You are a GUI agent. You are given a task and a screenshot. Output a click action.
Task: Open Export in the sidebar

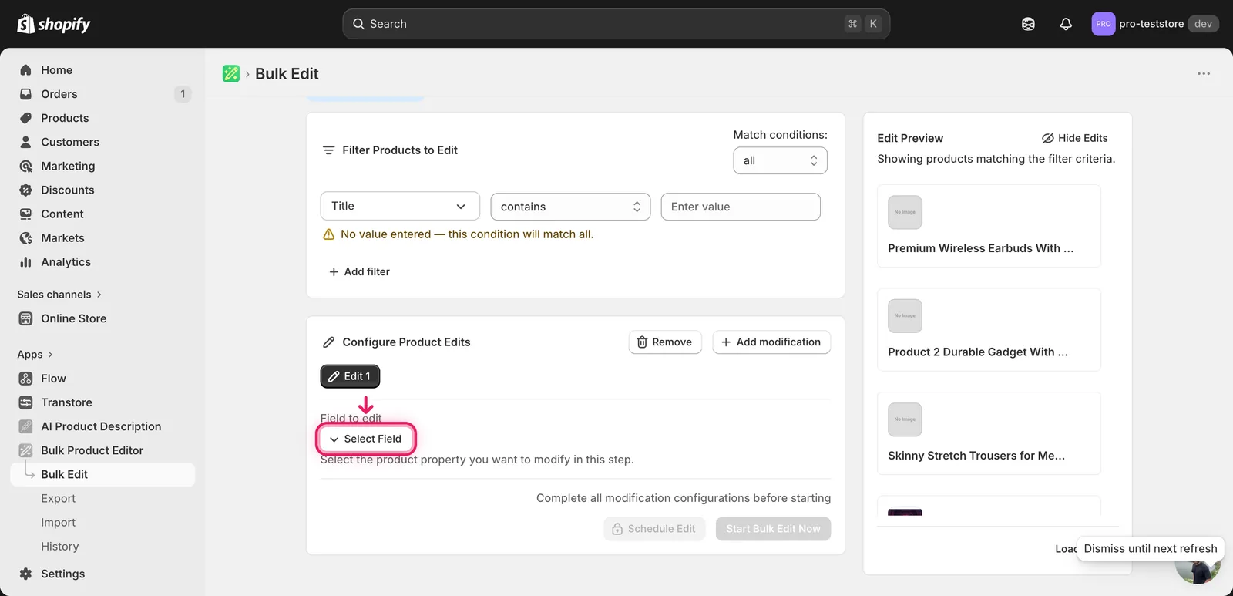pos(59,499)
